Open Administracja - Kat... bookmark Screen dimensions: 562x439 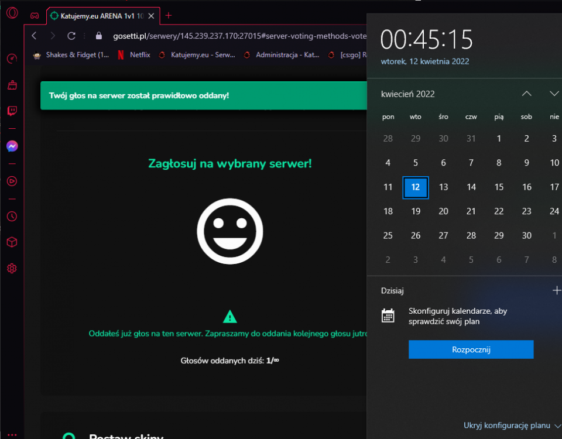(282, 55)
